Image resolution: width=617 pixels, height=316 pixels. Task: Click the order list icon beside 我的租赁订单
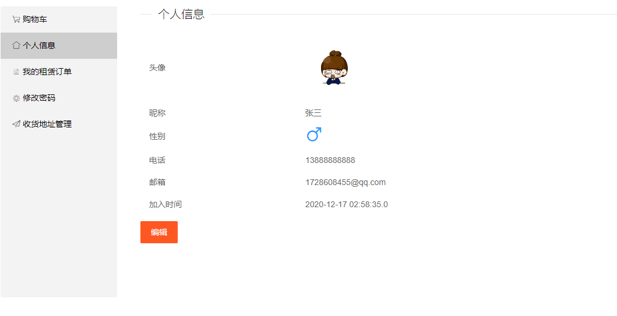pyautogui.click(x=16, y=72)
